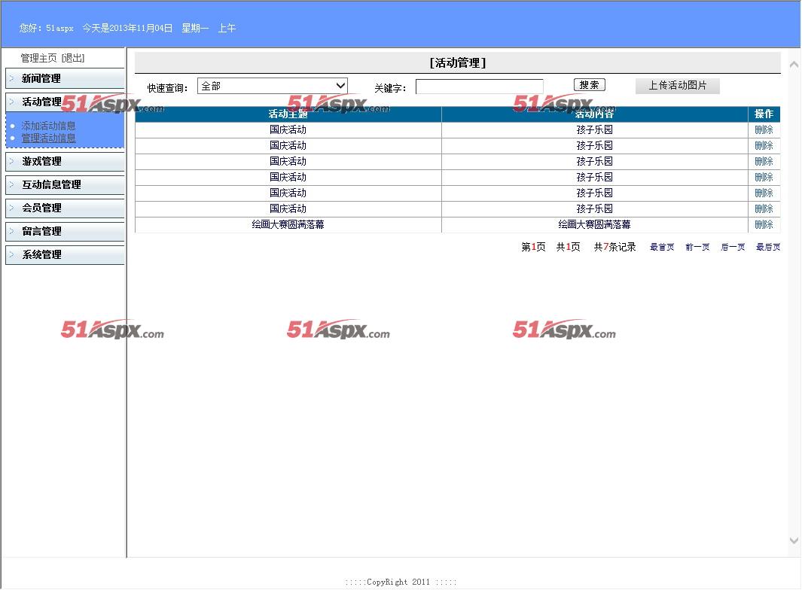Open the 管理活动信息 link
802x590 pixels.
tap(48, 138)
